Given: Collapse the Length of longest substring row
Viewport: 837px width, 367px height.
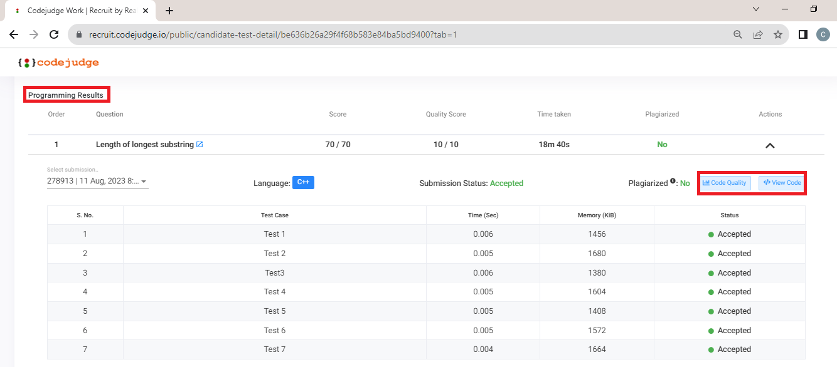Looking at the screenshot, I should point(770,145).
